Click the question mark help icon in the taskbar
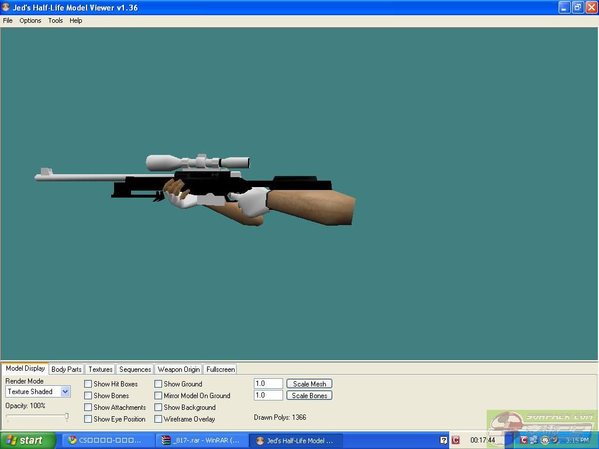Screen dimensions: 599x449 tap(443, 440)
